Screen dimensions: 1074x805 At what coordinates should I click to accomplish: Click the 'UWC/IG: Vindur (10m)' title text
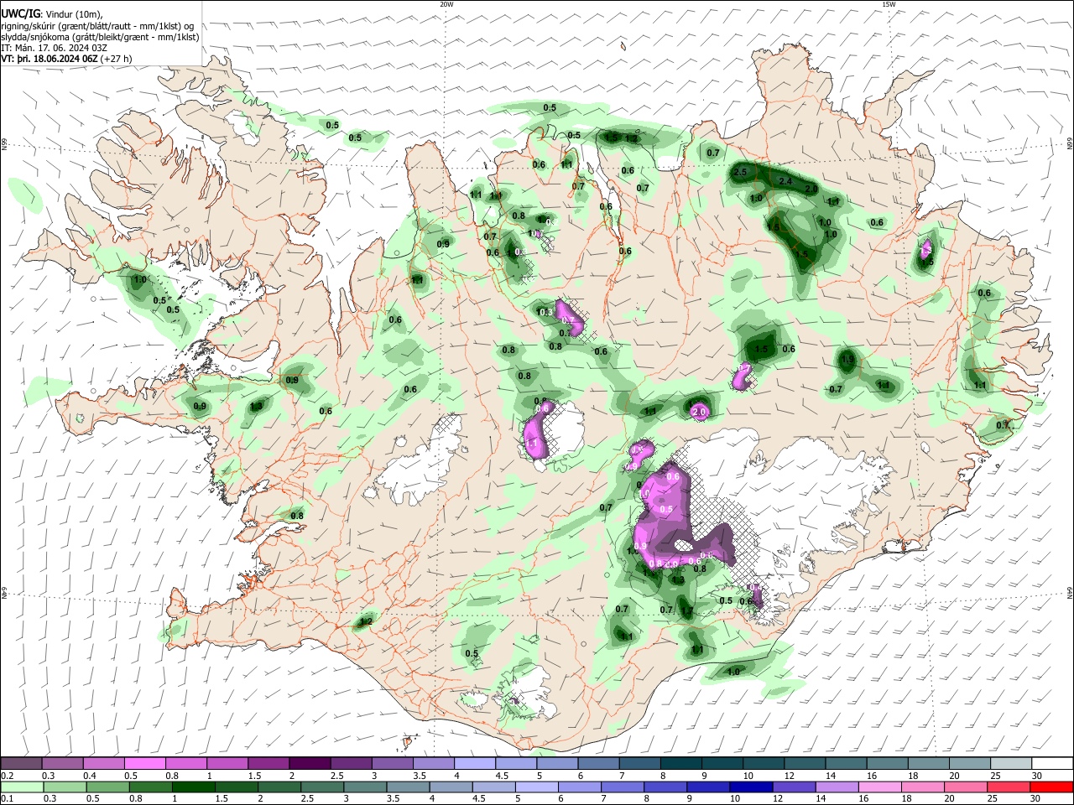[50, 14]
